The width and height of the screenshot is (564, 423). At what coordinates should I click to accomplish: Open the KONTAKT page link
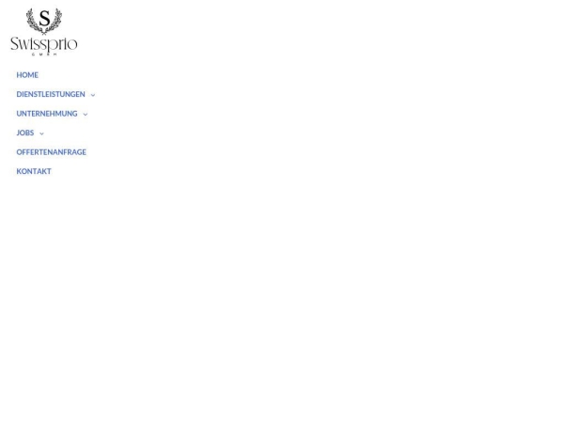click(x=34, y=171)
